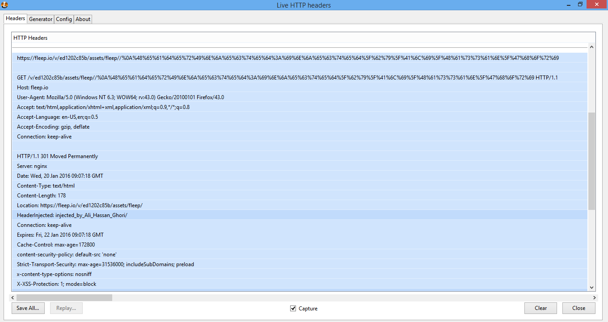Select the 'Content-Length: 178' row
This screenshot has height=322, width=608.
click(300, 195)
